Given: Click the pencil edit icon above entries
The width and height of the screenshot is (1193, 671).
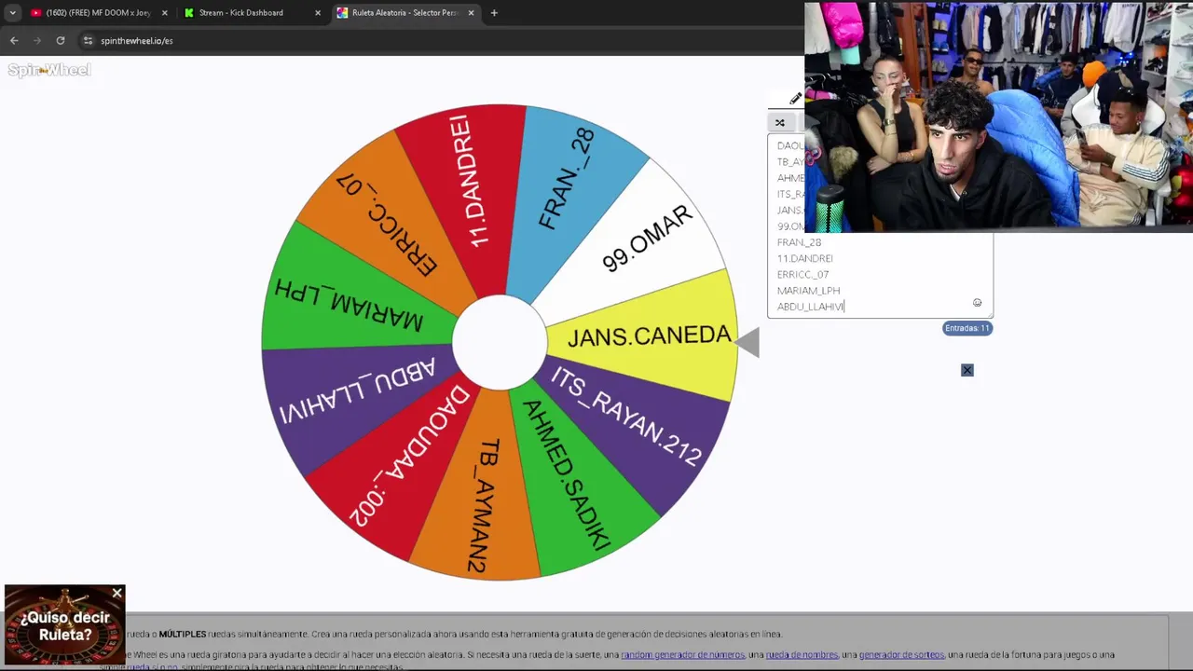Looking at the screenshot, I should point(795,99).
